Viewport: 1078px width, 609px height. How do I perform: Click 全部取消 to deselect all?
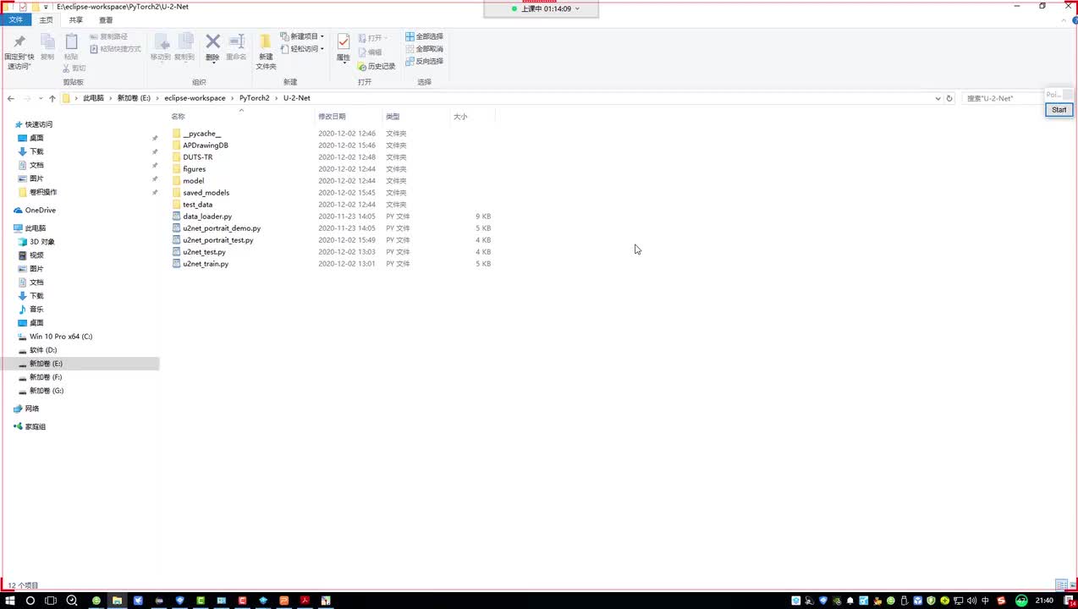[x=424, y=49]
